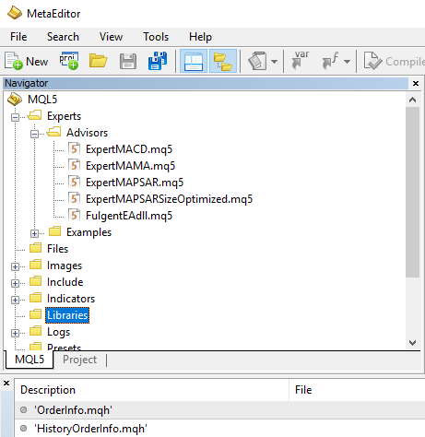This screenshot has height=437, width=425.
Task: Click the Libraries folder icon
Action: [36, 314]
